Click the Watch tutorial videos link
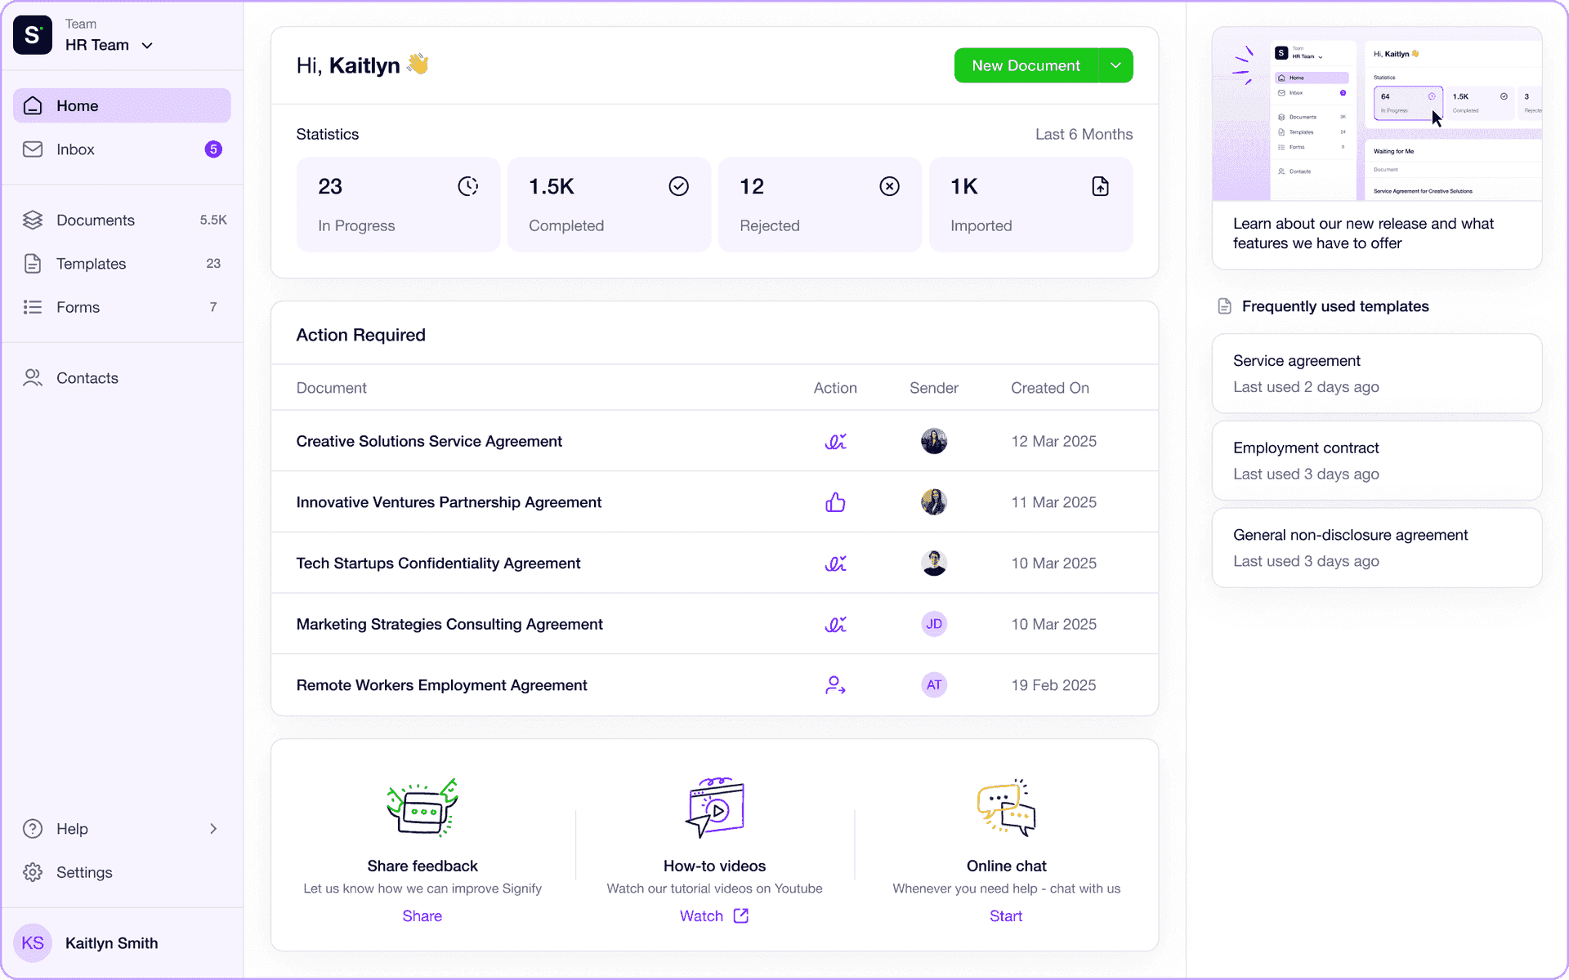 pos(713,916)
